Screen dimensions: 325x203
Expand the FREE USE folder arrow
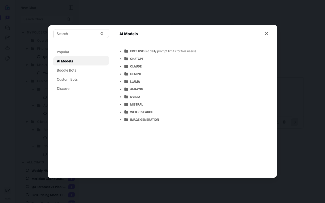pos(120,51)
